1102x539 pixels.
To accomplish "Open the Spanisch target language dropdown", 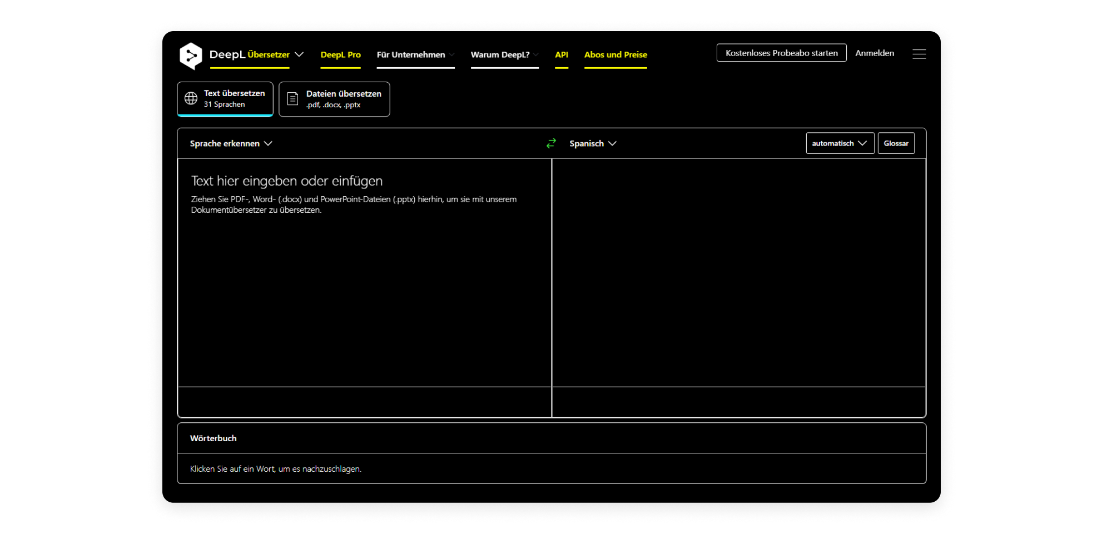I will [x=593, y=143].
